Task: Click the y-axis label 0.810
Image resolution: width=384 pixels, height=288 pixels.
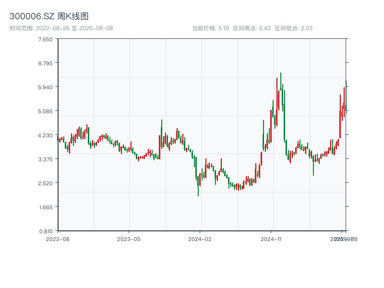Action: 46,231
